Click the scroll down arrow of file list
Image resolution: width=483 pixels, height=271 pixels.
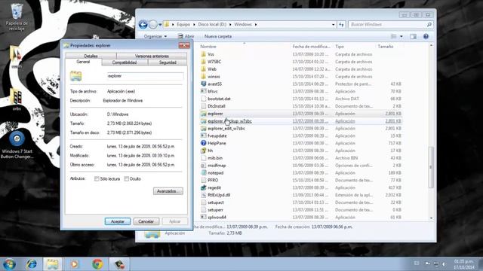(431, 218)
